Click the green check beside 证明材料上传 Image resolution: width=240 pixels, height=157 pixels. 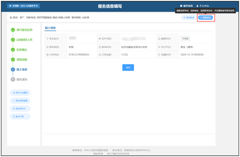[13, 40]
